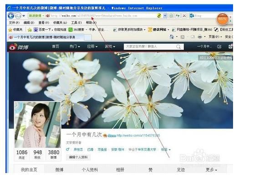
Task: Expand the 应用 nav dropdown
Action: (x=92, y=46)
